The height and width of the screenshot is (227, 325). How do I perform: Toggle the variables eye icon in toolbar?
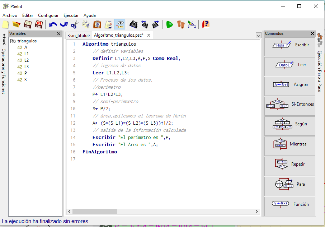coord(119,24)
